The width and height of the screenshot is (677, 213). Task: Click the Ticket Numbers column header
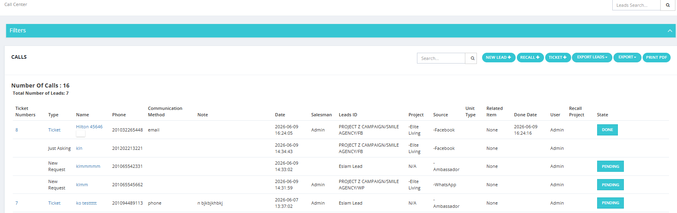(25, 111)
